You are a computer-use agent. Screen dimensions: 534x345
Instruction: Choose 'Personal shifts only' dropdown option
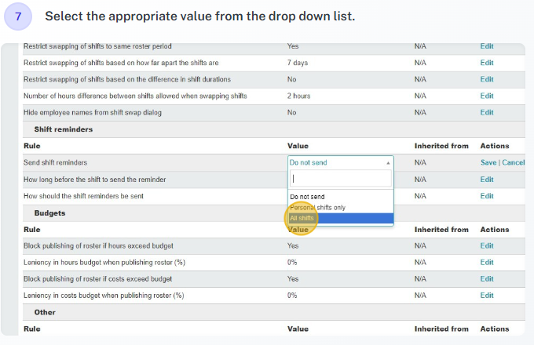coord(341,207)
